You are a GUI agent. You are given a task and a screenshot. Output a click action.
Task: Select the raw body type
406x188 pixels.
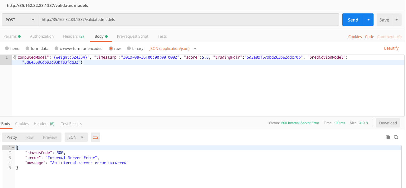[115, 49]
